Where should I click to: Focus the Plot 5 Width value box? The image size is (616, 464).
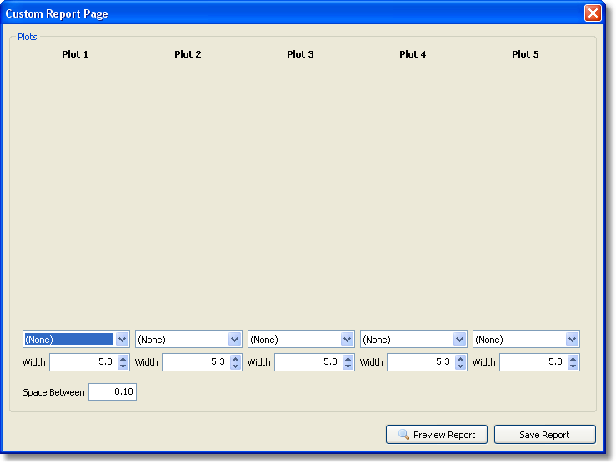(x=532, y=362)
